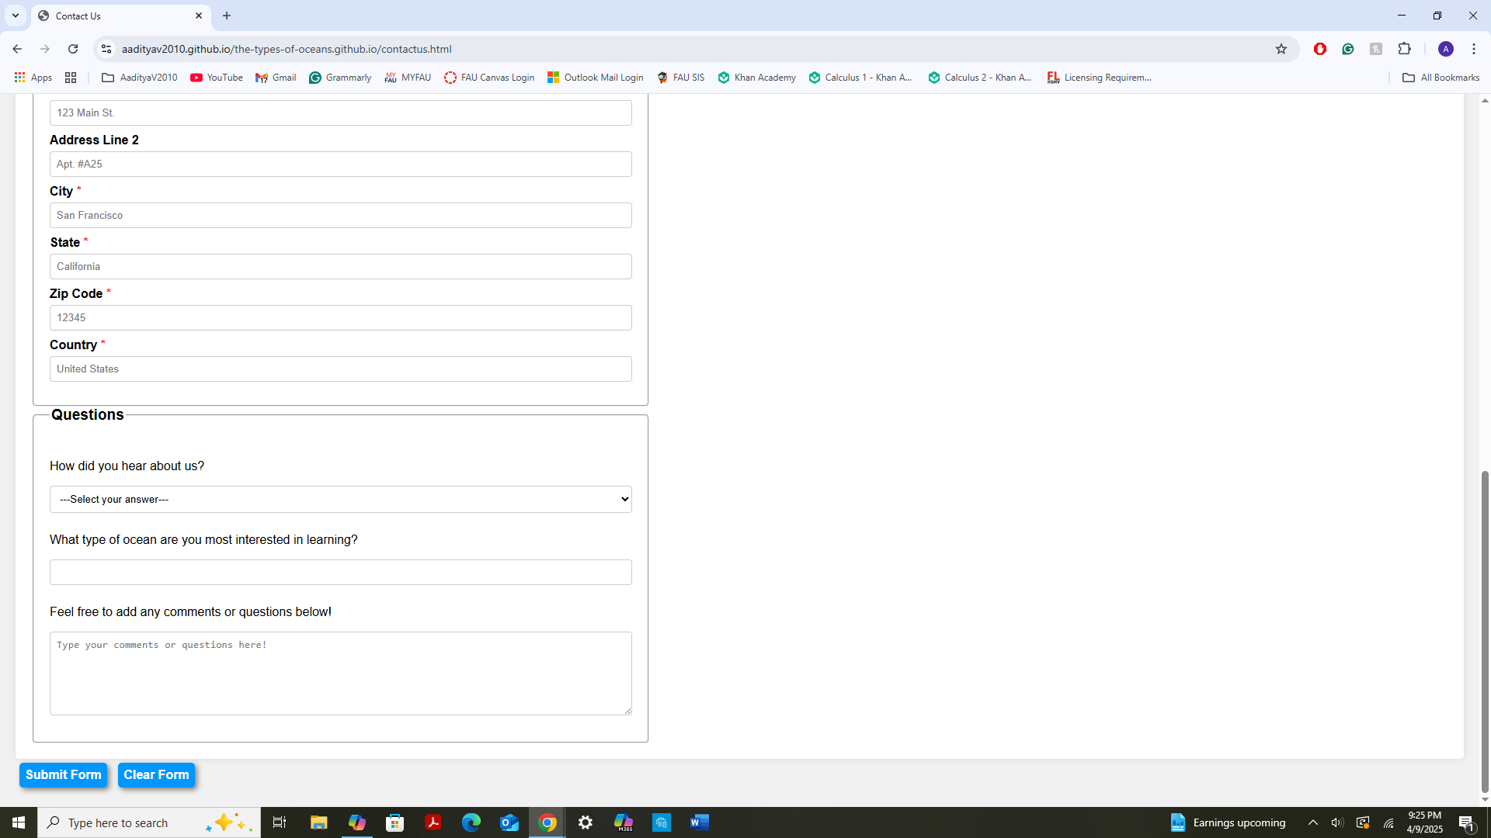Viewport: 1491px width, 838px height.
Task: Open the Chrome three-dot menu
Action: [1473, 49]
